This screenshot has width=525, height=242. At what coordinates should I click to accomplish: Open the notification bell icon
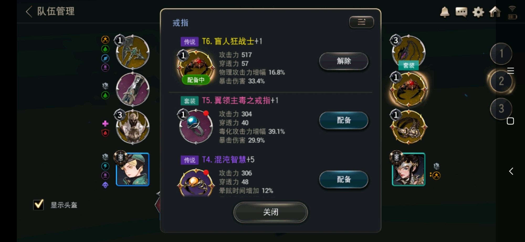(444, 12)
